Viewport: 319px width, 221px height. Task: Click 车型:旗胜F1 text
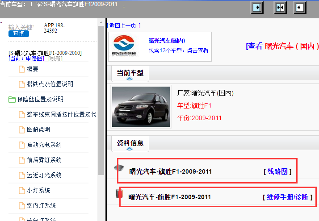194,105
